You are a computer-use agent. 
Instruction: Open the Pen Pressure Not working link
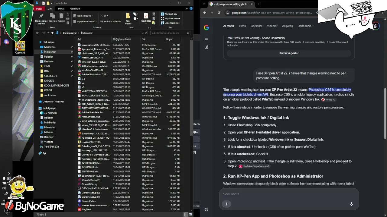point(256,38)
